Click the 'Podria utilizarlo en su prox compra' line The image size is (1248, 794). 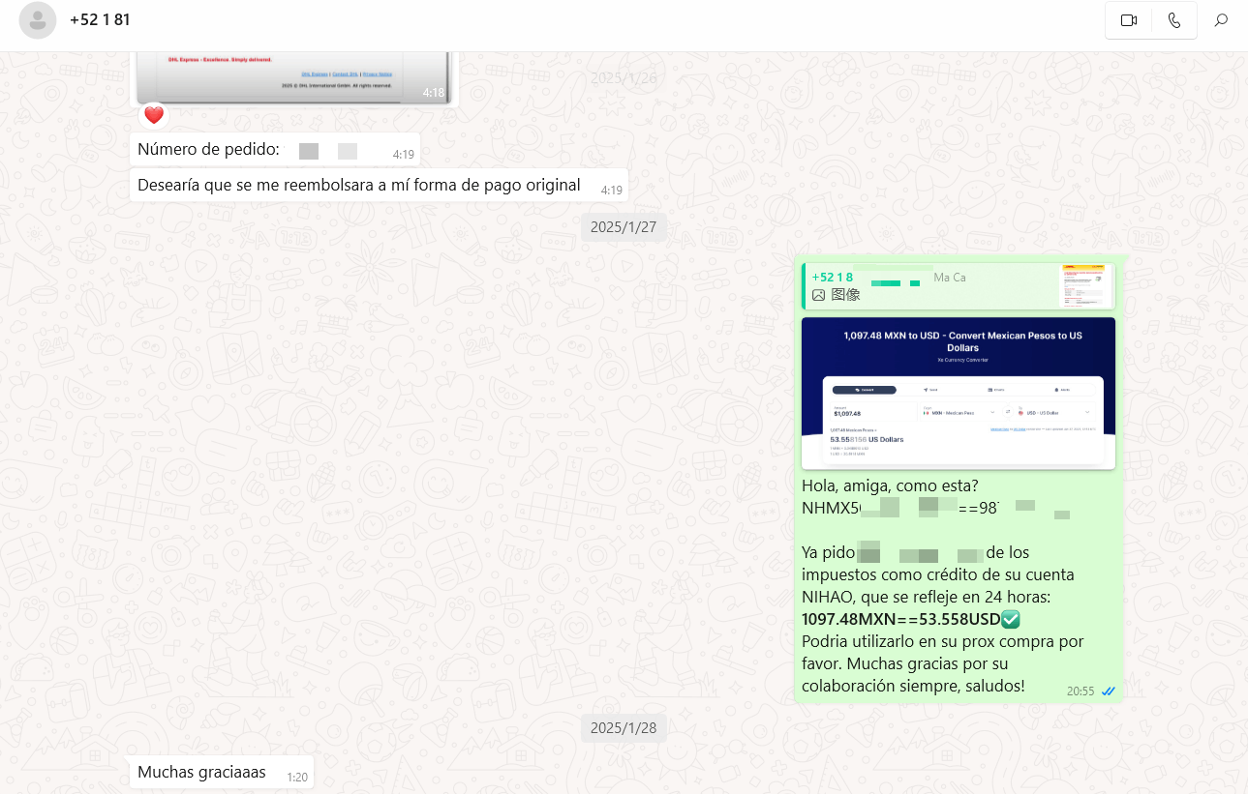943,641
